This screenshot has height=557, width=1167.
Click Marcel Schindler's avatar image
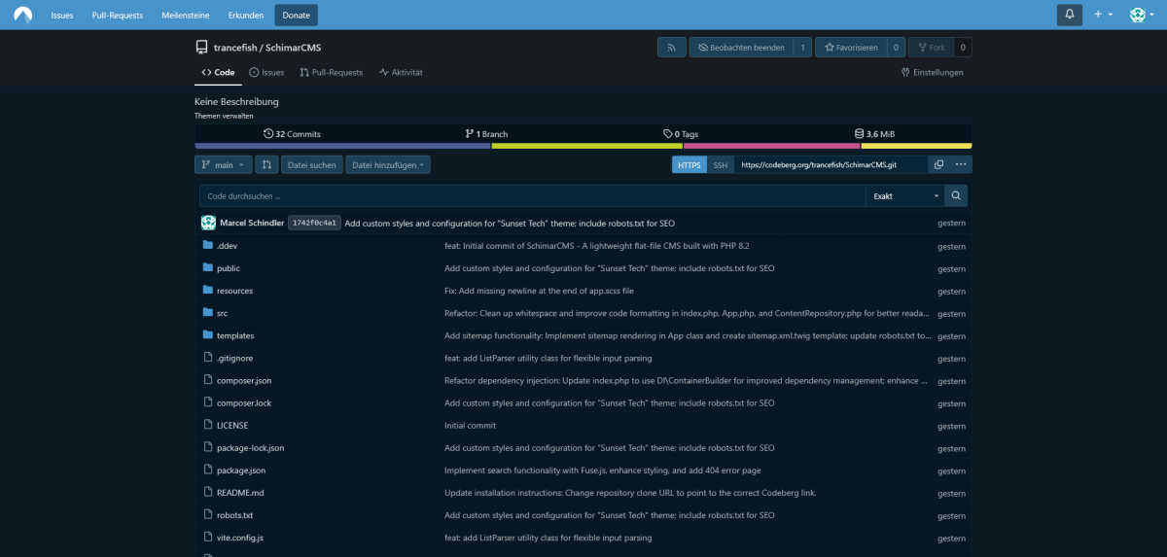pos(208,223)
